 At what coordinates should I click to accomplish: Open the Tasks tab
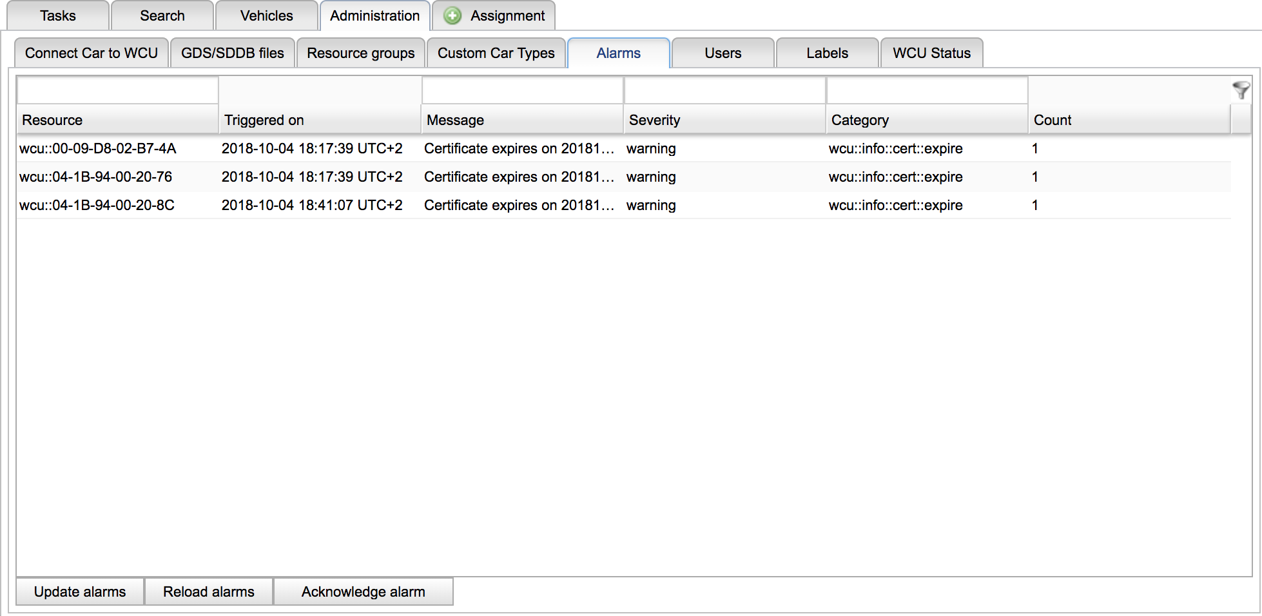58,16
